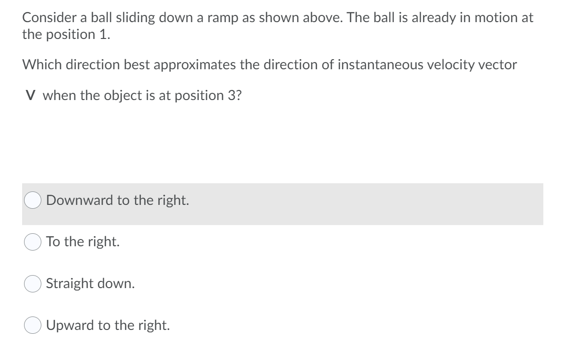This screenshot has height=341, width=564.
Task: Click the bold 'V' symbol in question
Action: coord(30,95)
